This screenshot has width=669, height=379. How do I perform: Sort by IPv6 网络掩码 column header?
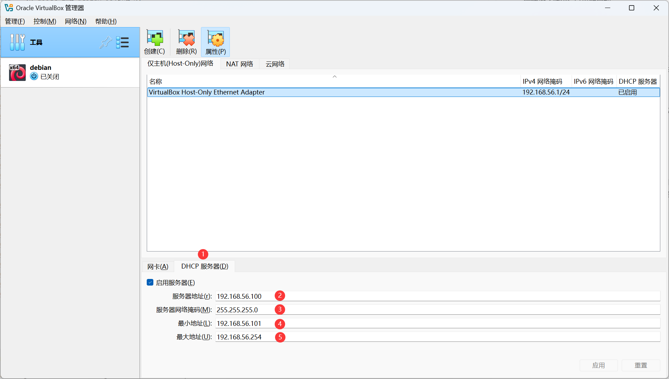click(x=594, y=81)
